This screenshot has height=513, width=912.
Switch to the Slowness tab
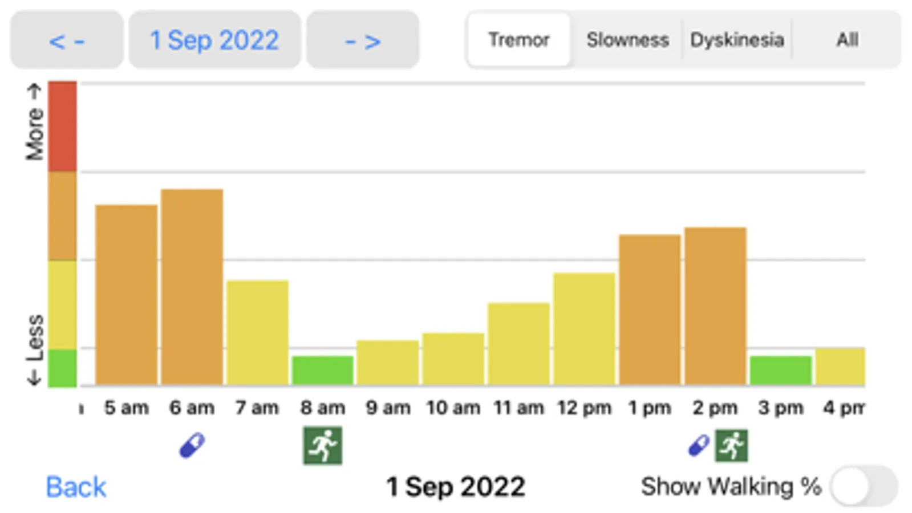pyautogui.click(x=627, y=40)
